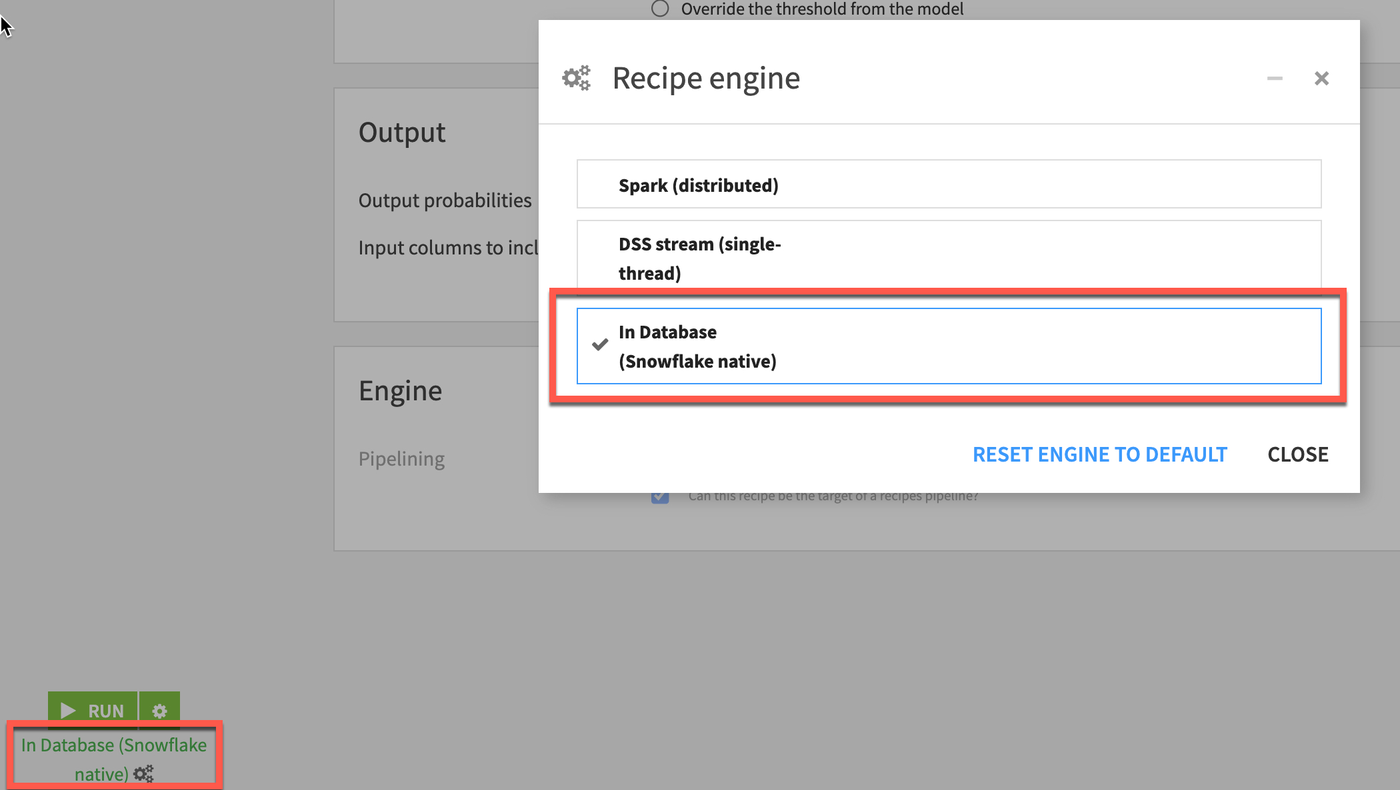Viewport: 1400px width, 790px height.
Task: Click the Input columns to include label
Action: 448,248
